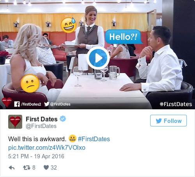This screenshot has width=195, height=177.
Task: Click the blue verified badge
Action: (x=63, y=119)
